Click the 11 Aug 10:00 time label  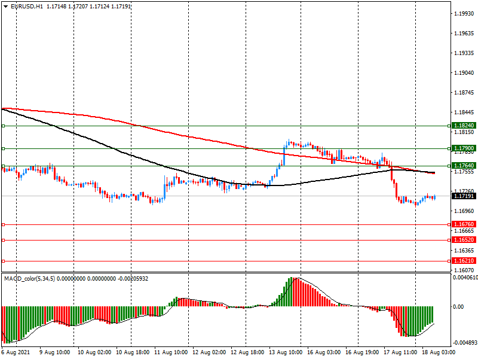pyautogui.click(x=171, y=352)
